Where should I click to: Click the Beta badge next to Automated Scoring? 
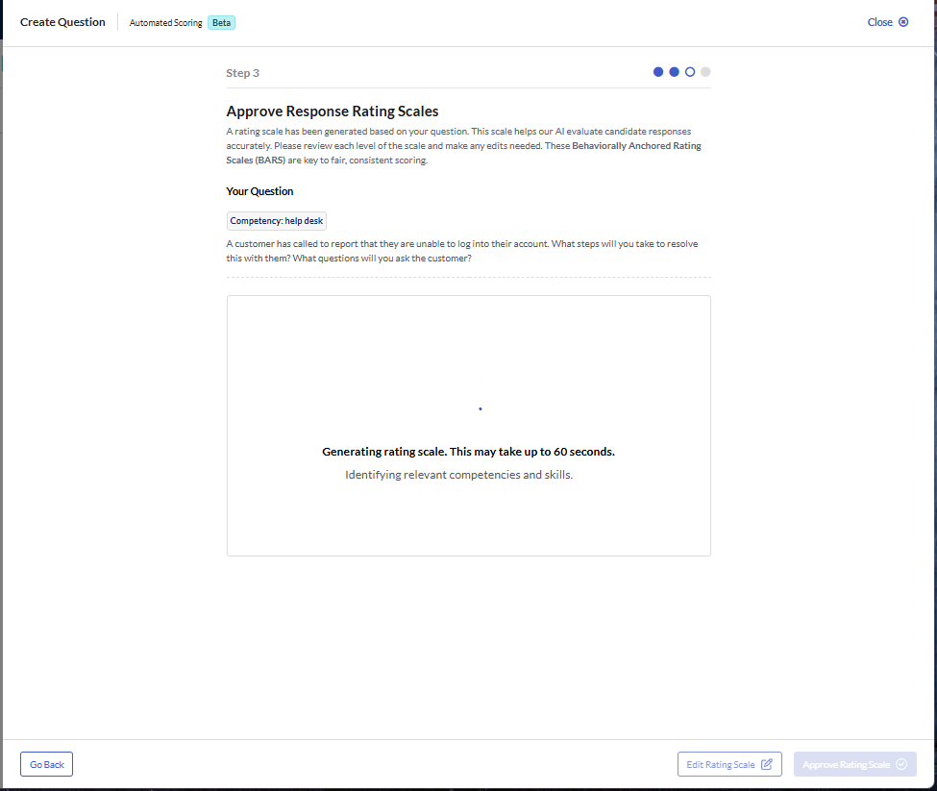click(221, 23)
